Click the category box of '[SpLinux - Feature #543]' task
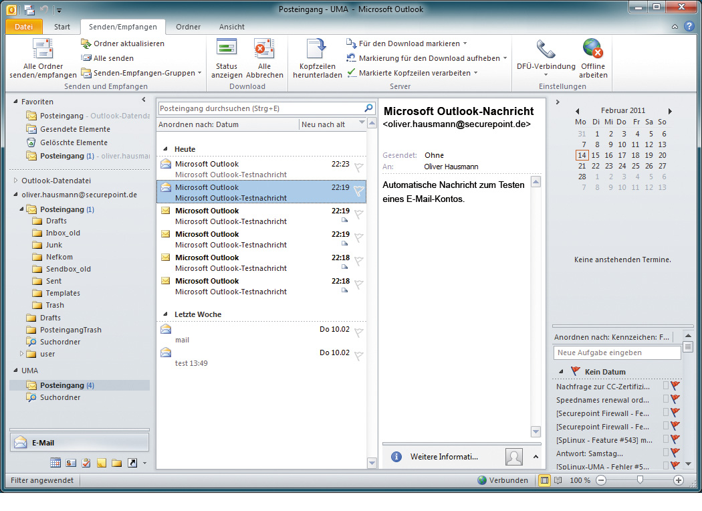The height and width of the screenshot is (511, 702). coord(666,439)
